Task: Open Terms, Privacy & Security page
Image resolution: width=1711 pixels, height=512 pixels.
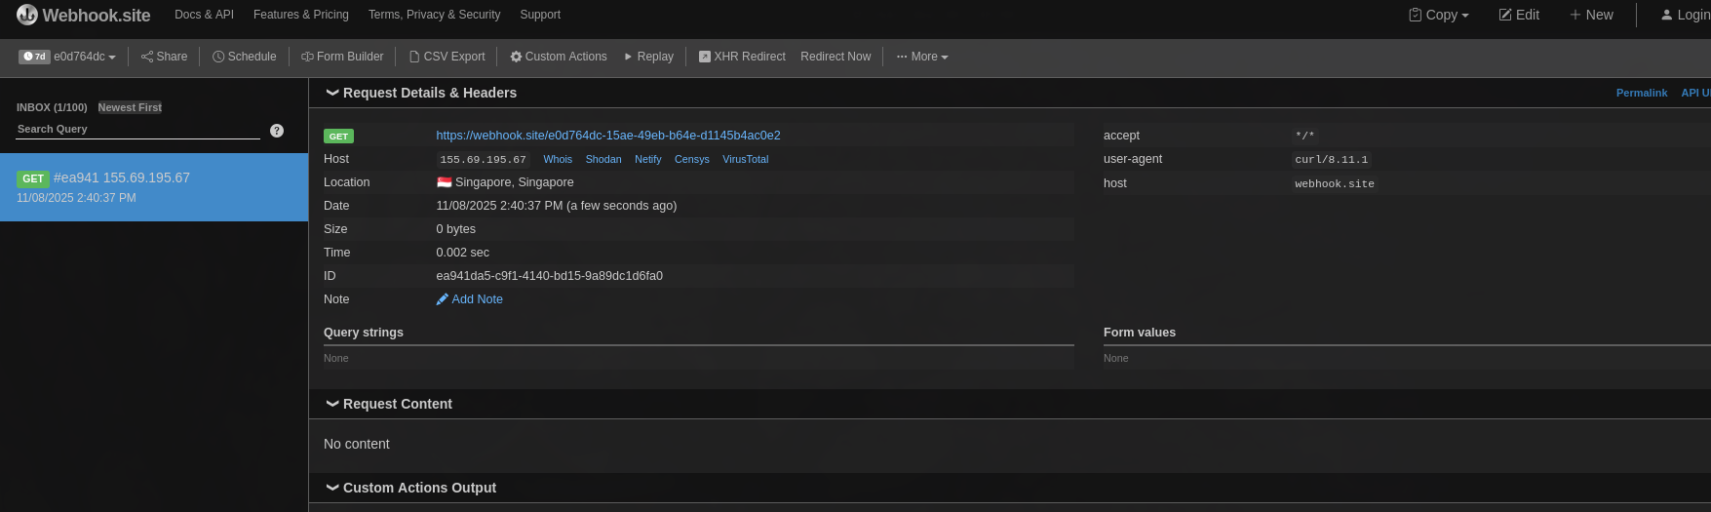Action: (x=434, y=15)
